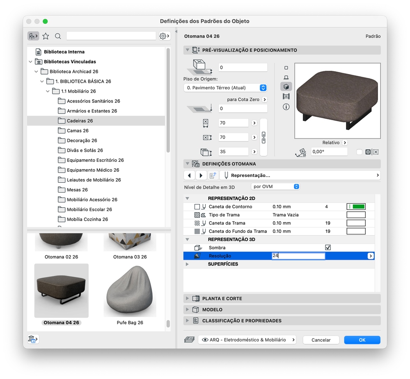Select the 3D view preview icon
This screenshot has width=410, height=379.
point(286,87)
